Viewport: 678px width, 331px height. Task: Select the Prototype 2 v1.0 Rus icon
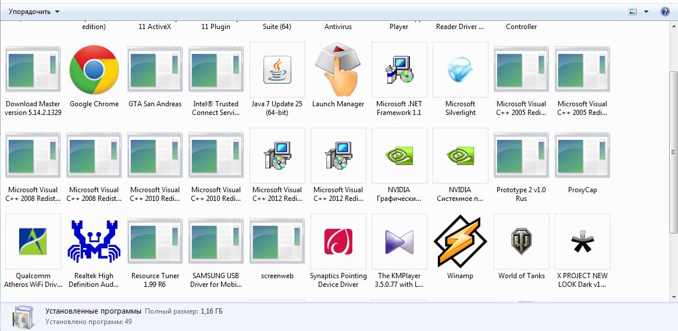click(522, 156)
